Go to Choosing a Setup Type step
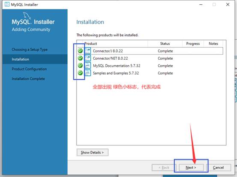This screenshot has height=177, width=237. pyautogui.click(x=30, y=49)
